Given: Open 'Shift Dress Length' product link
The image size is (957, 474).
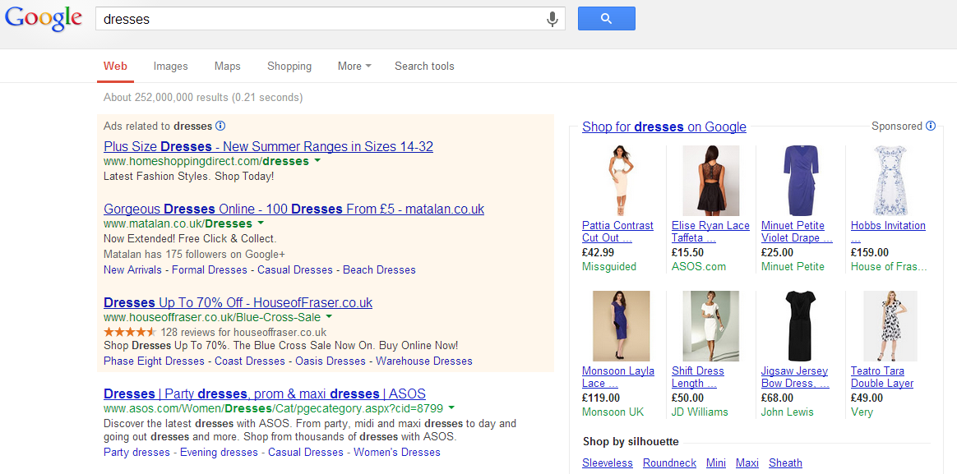Looking at the screenshot, I should point(698,378).
